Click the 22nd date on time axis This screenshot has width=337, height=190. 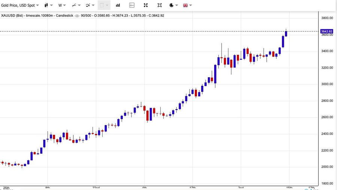[x=96, y=187]
